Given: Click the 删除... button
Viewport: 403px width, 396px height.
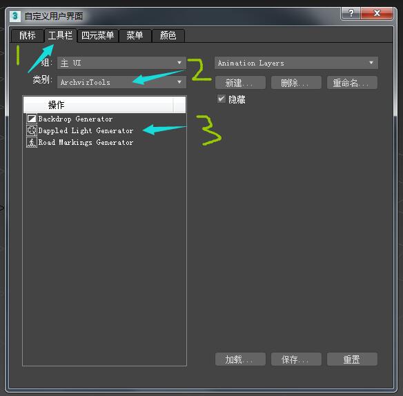Looking at the screenshot, I should pos(296,83).
